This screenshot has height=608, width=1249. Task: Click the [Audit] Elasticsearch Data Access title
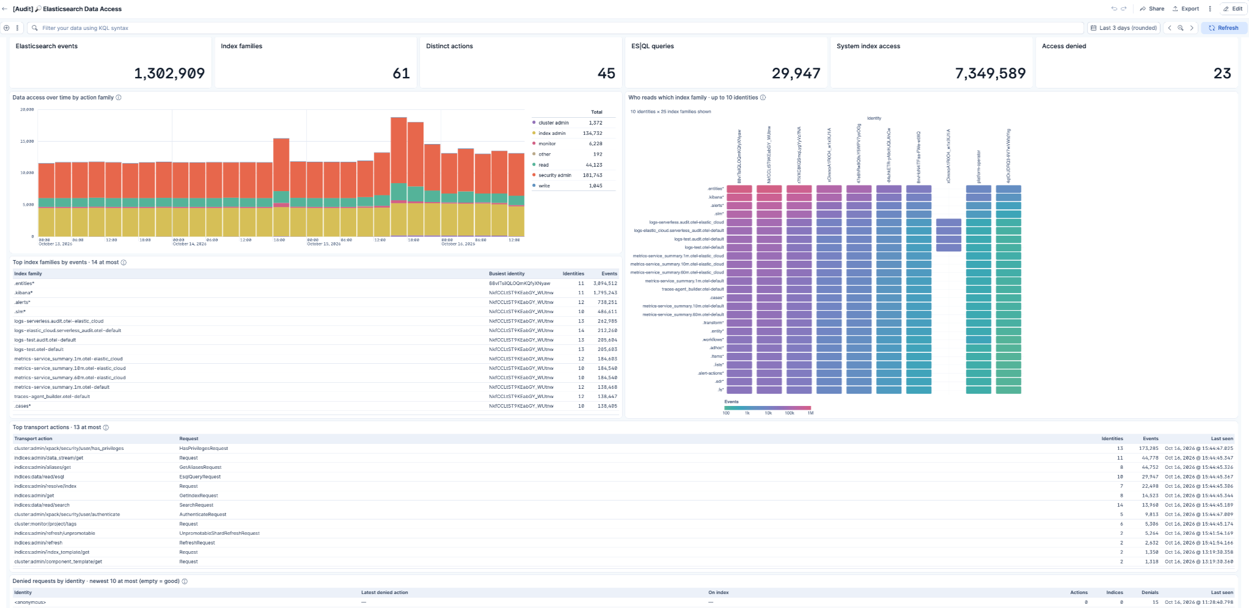click(x=67, y=9)
